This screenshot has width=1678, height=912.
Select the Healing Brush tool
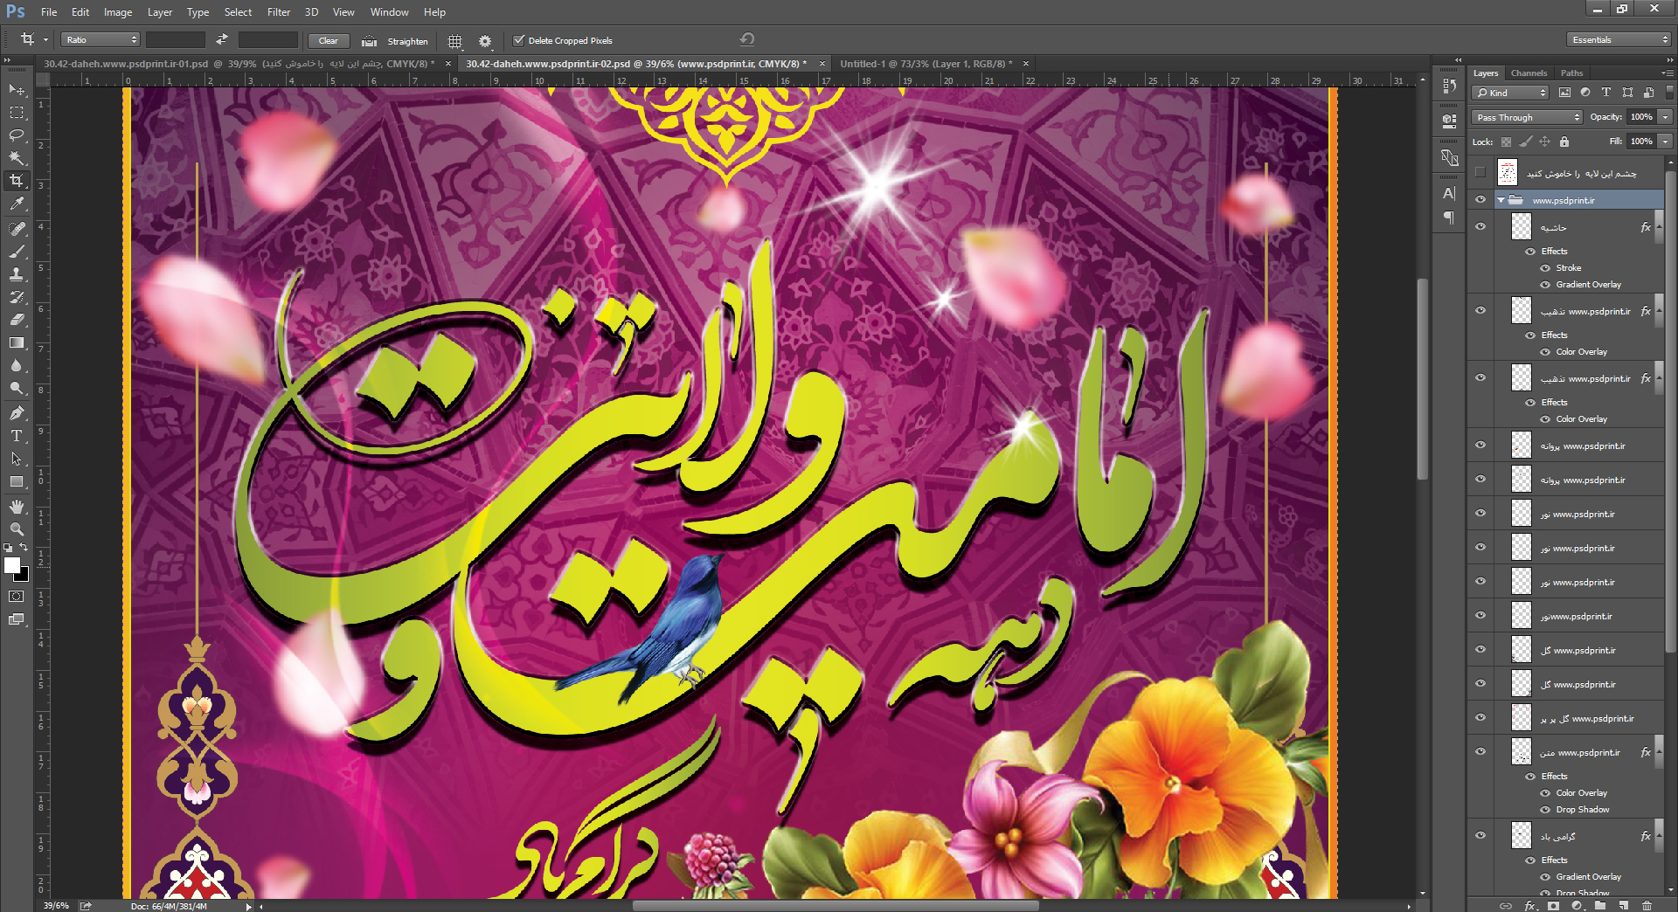click(x=17, y=228)
